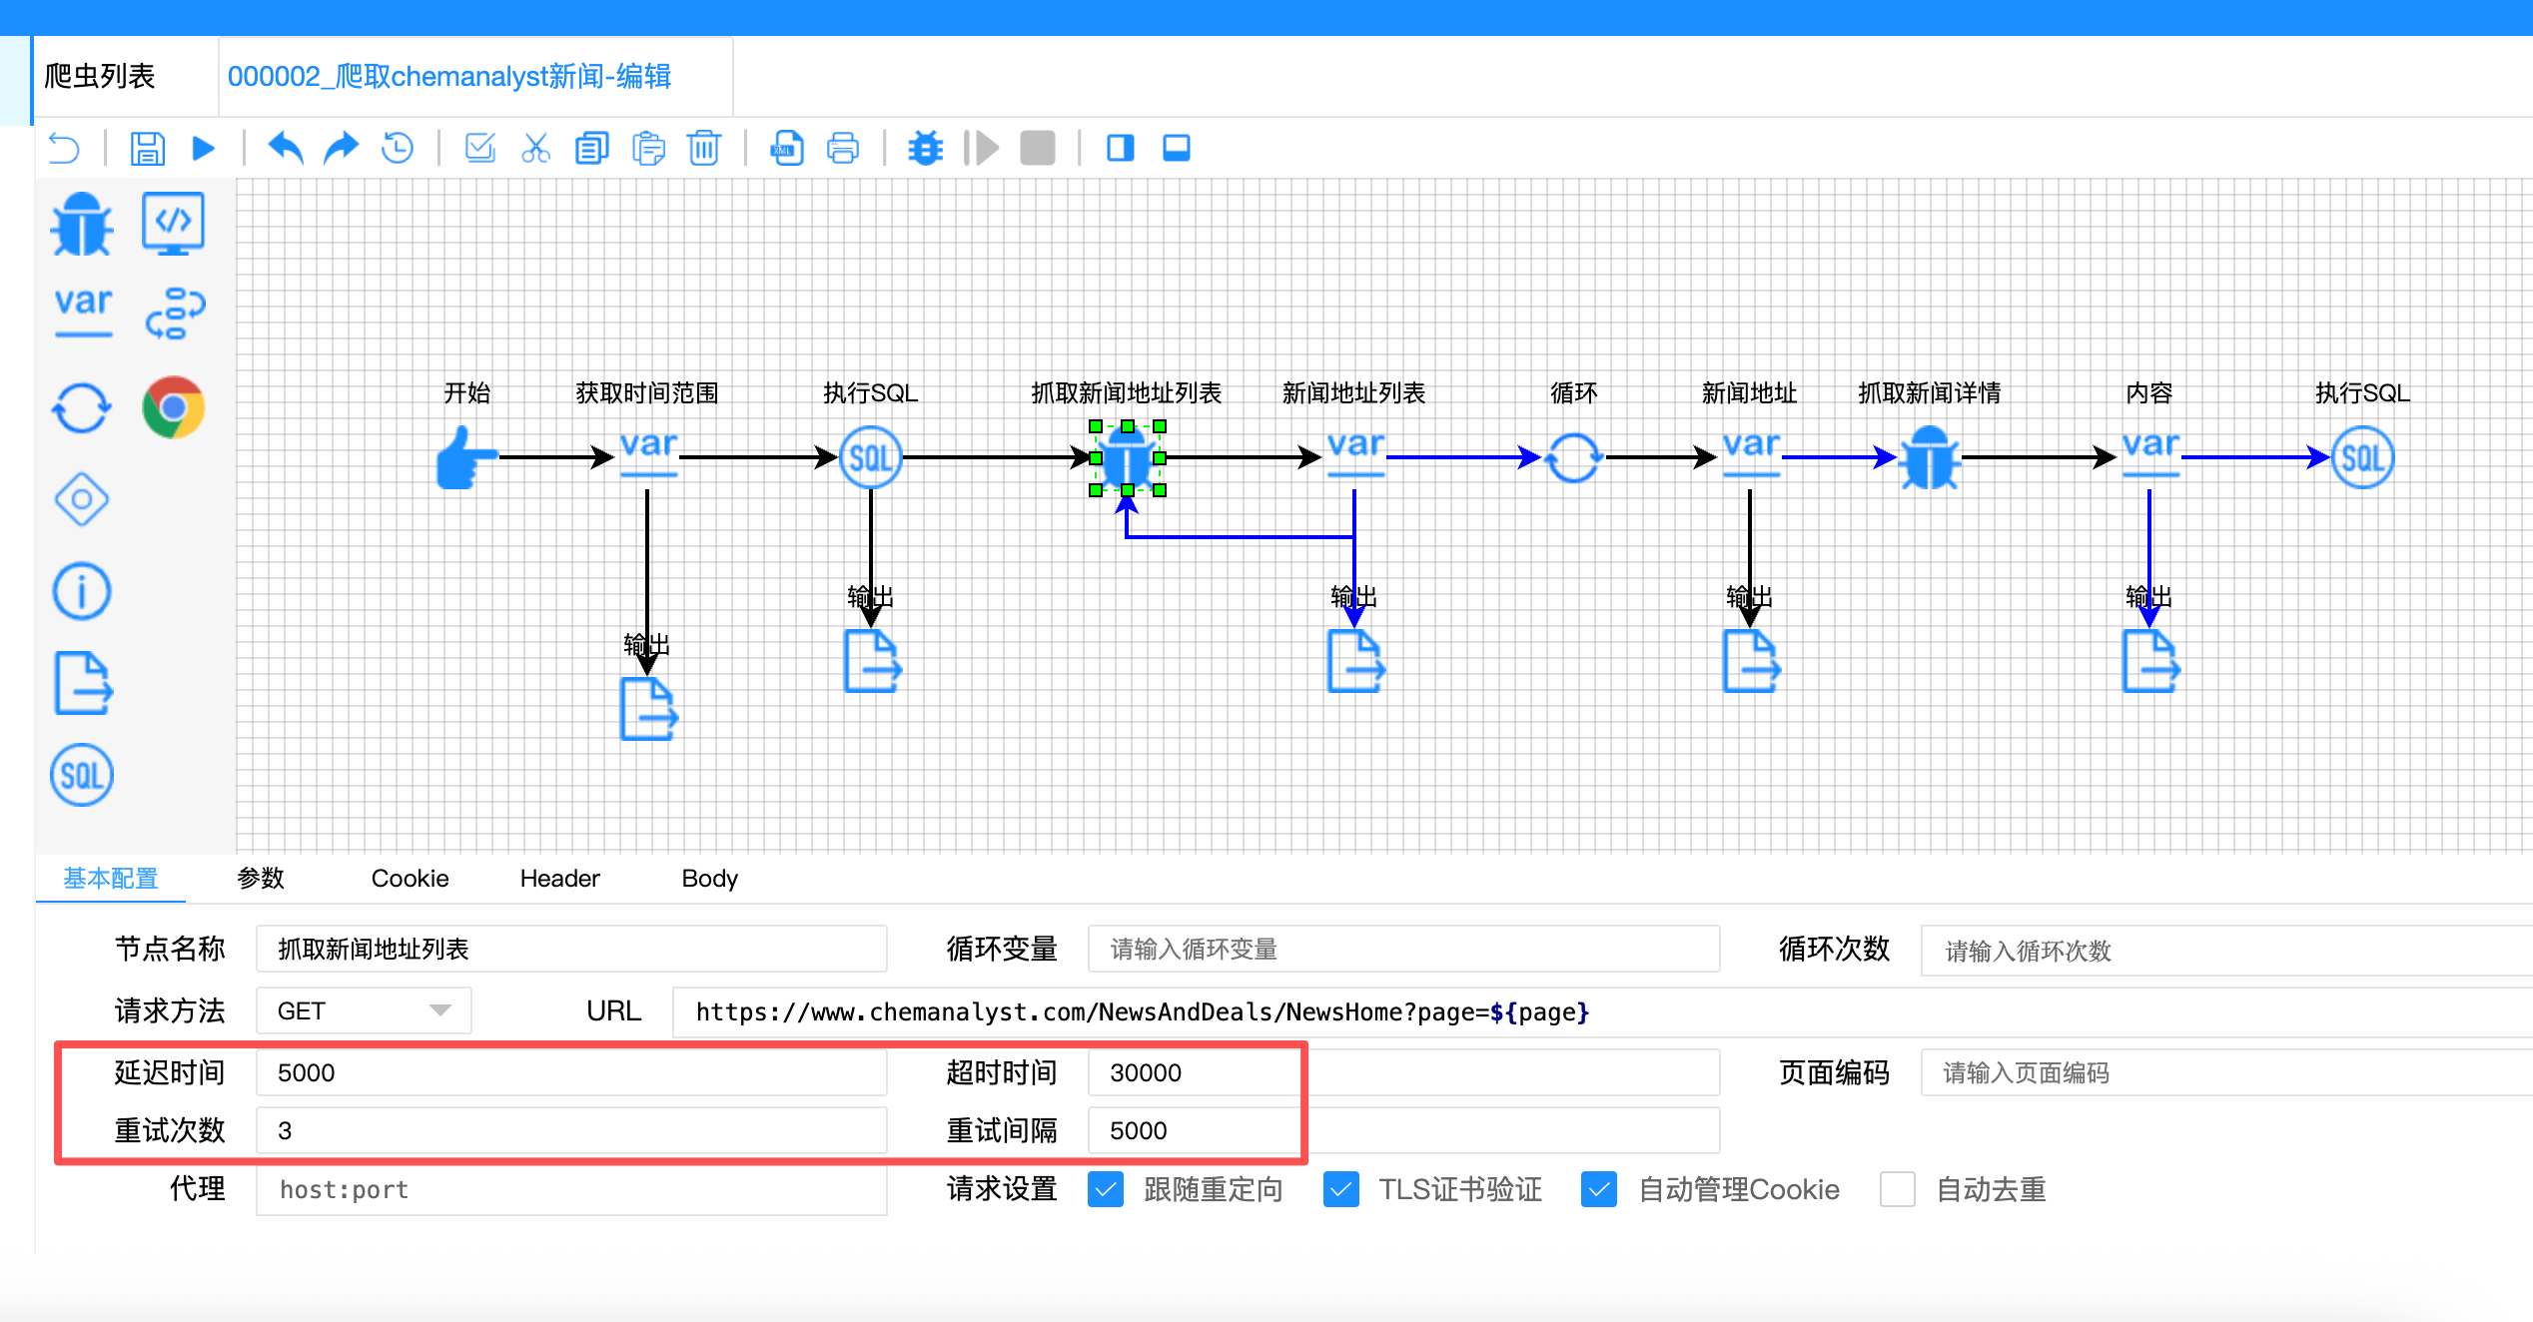Click the 延迟时间 input field
The image size is (2533, 1322).
[571, 1072]
